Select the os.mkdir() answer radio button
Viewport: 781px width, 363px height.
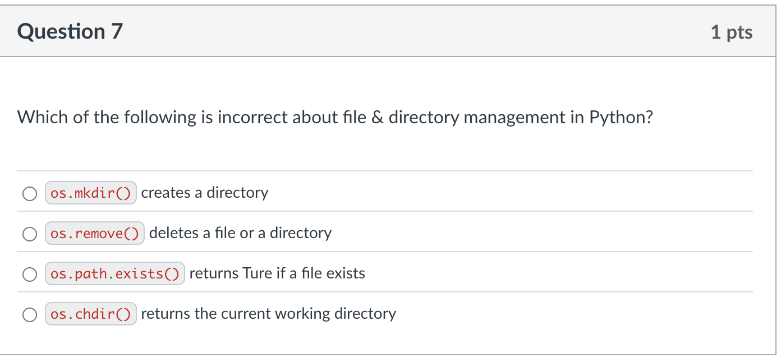click(29, 193)
